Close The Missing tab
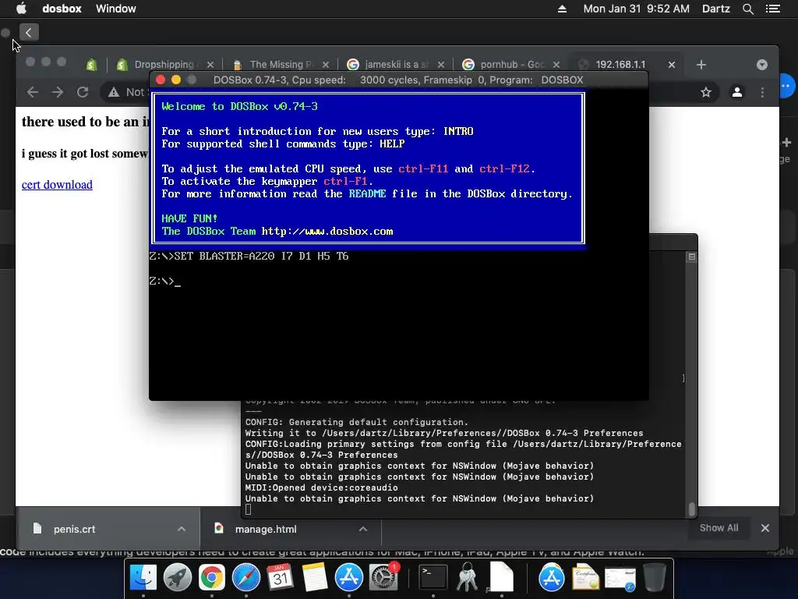 (x=326, y=65)
